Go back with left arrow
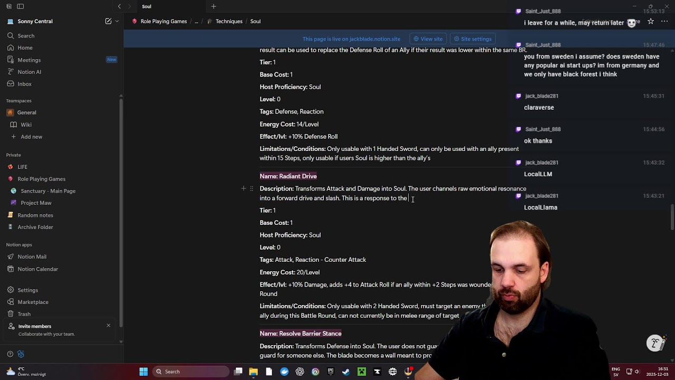 (119, 6)
